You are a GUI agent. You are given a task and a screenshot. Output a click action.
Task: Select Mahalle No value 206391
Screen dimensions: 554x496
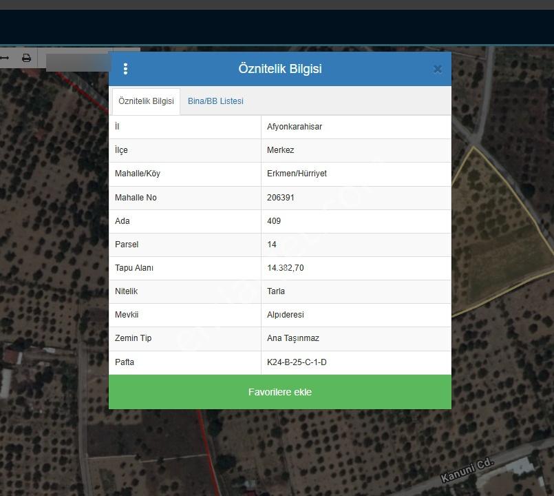tap(281, 198)
